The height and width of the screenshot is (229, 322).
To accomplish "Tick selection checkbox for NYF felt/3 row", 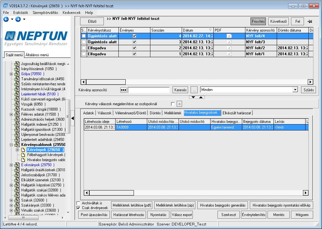I will click(x=84, y=42).
